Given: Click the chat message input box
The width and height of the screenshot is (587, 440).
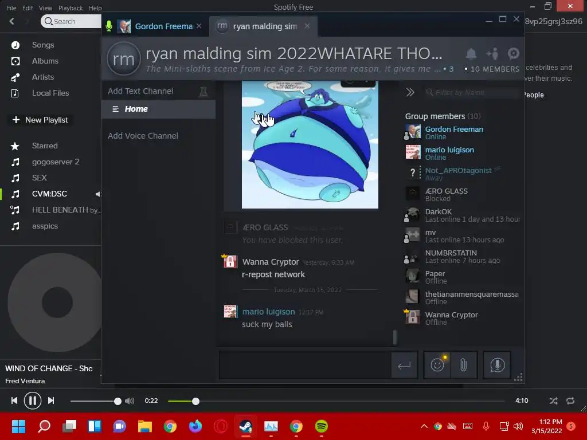Looking at the screenshot, I should (x=305, y=365).
